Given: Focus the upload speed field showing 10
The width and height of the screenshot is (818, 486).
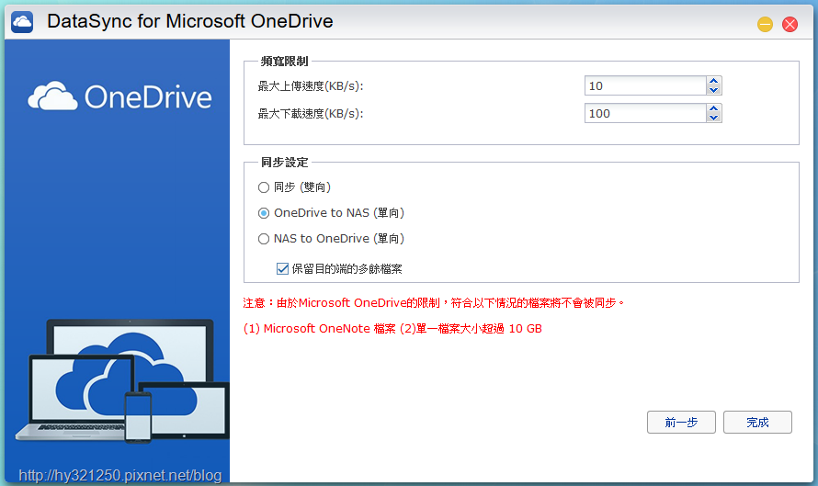Looking at the screenshot, I should pos(645,85).
